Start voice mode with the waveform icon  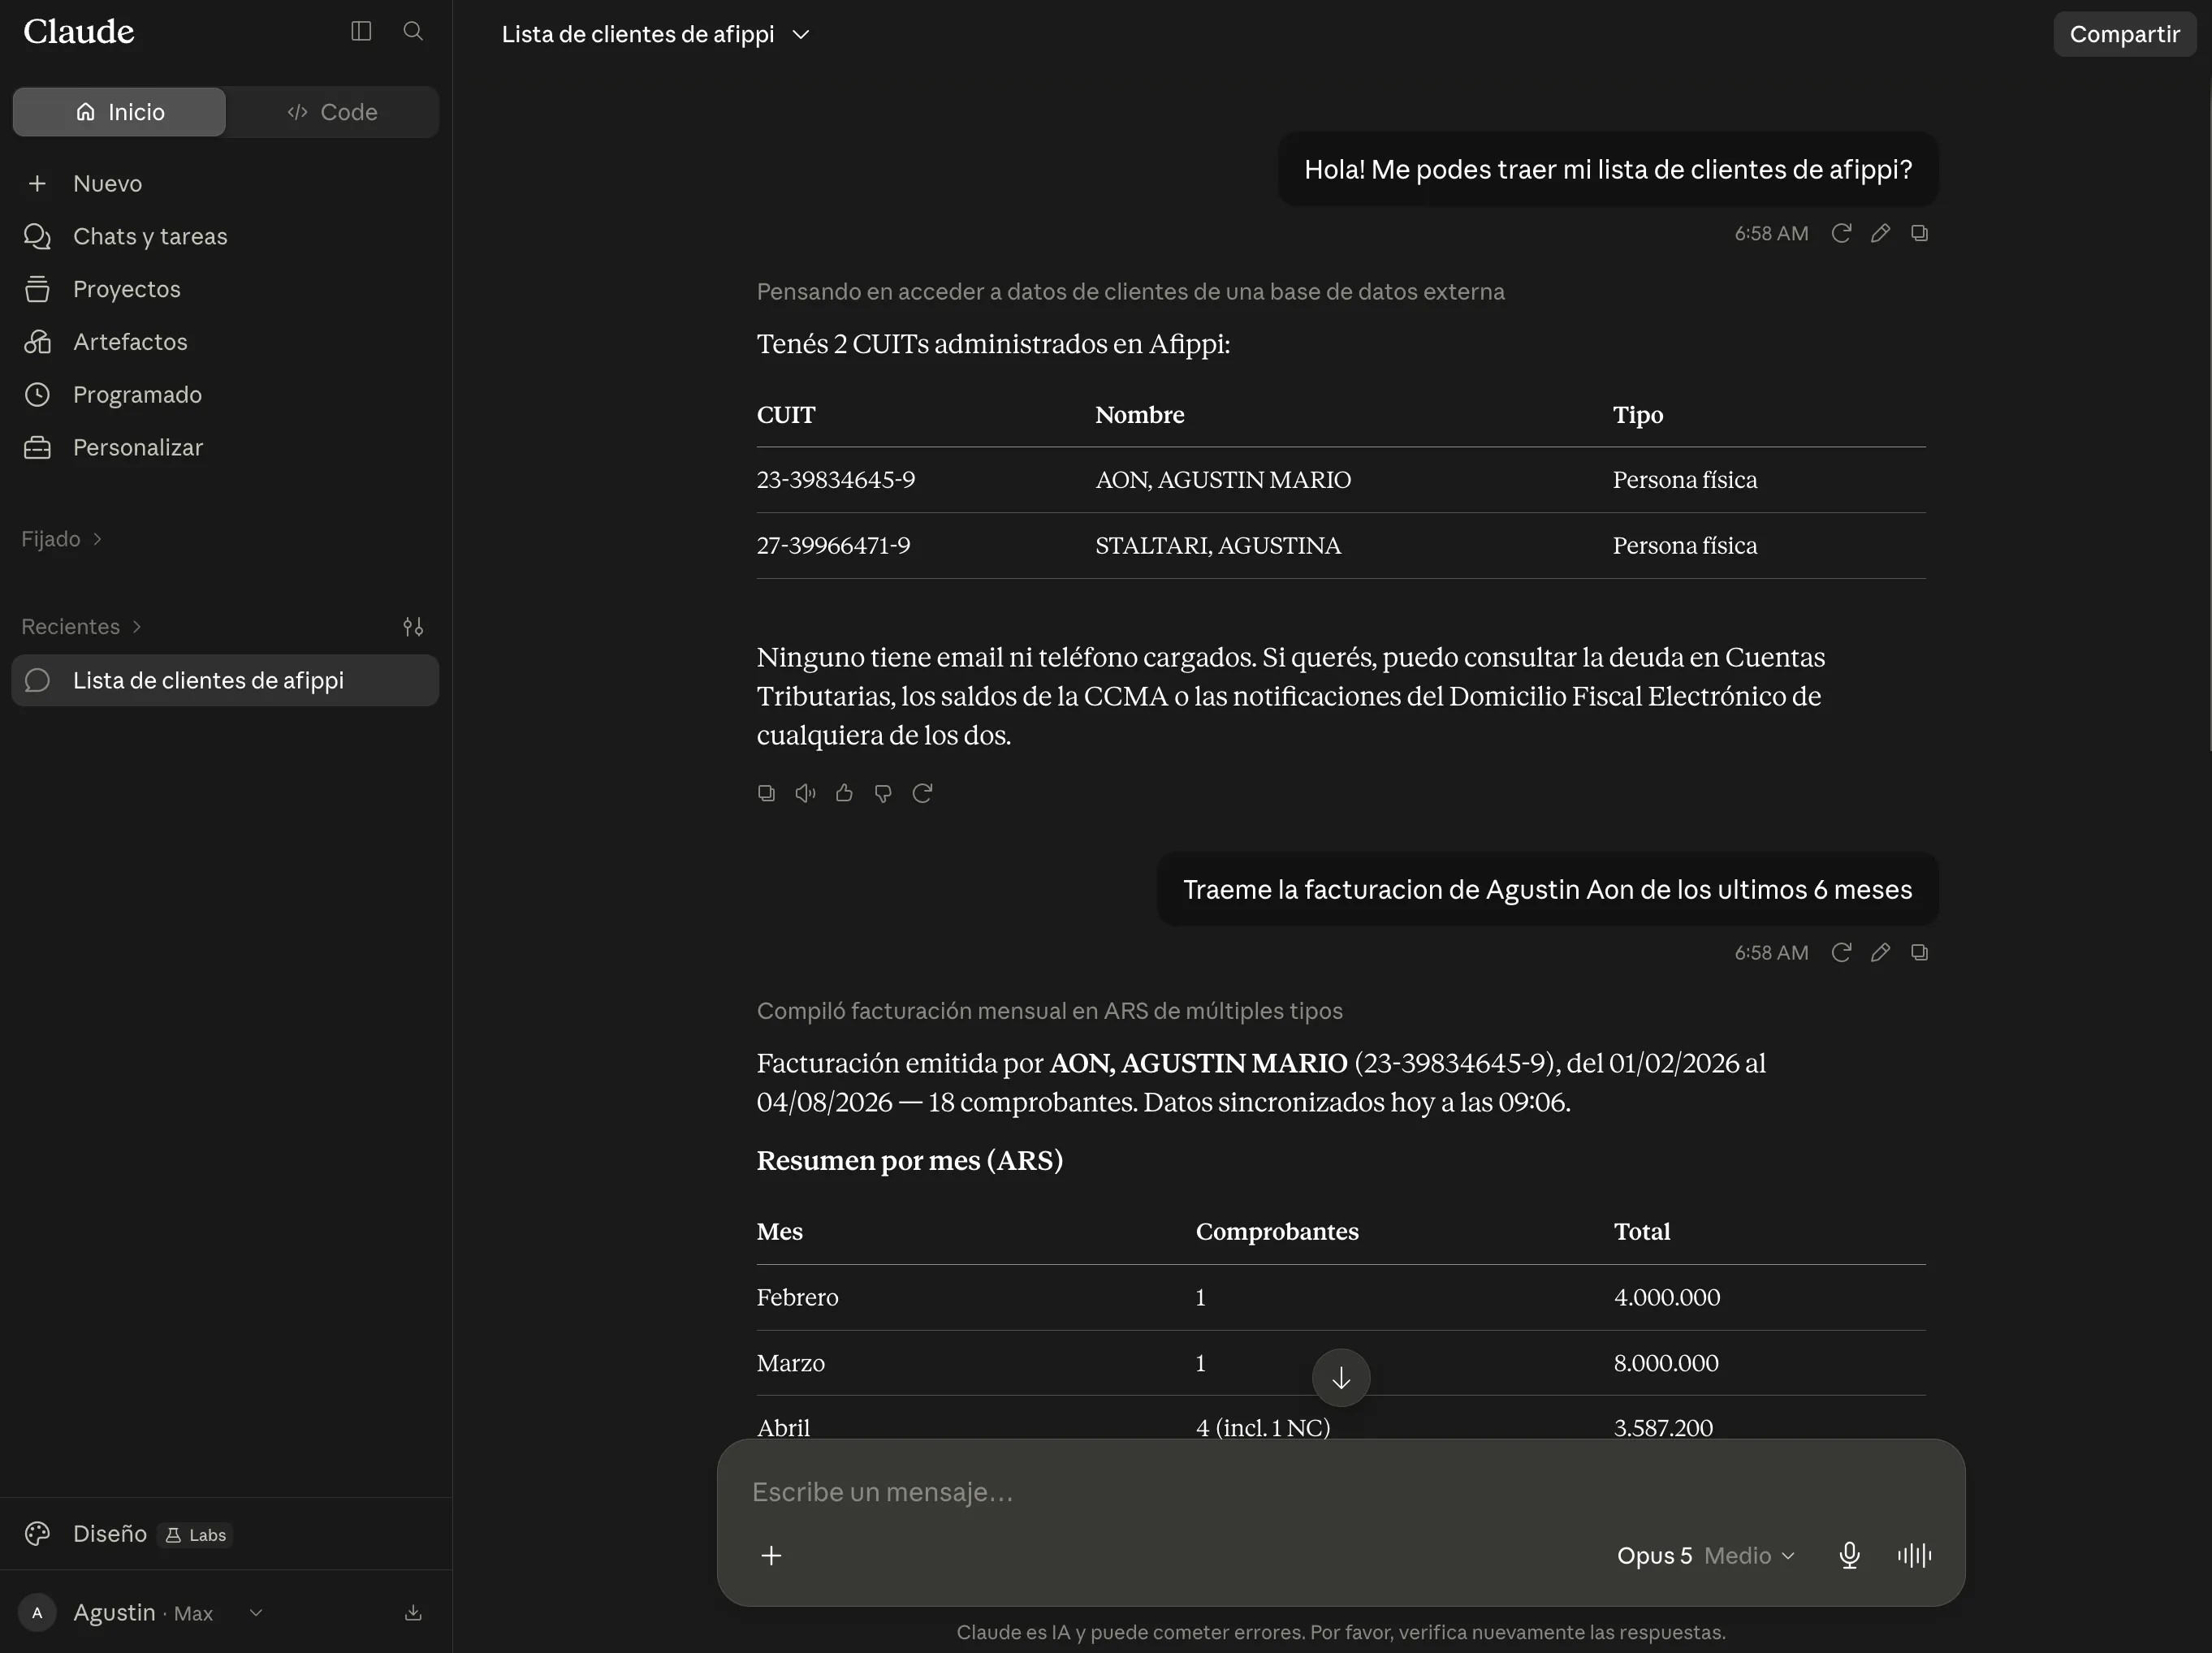click(x=1914, y=1556)
